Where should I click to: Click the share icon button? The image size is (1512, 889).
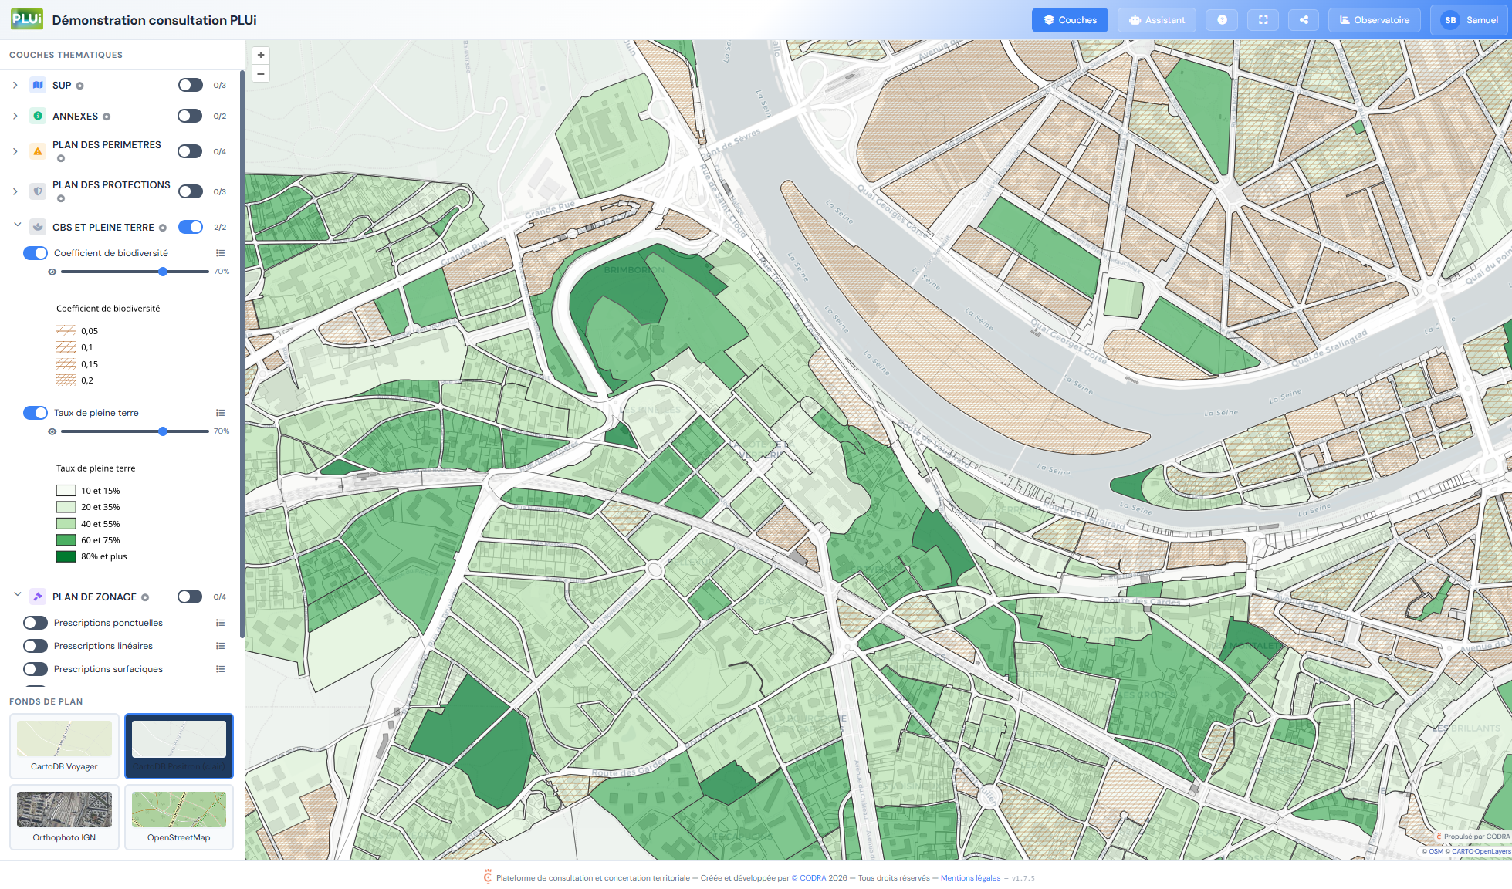click(x=1304, y=20)
